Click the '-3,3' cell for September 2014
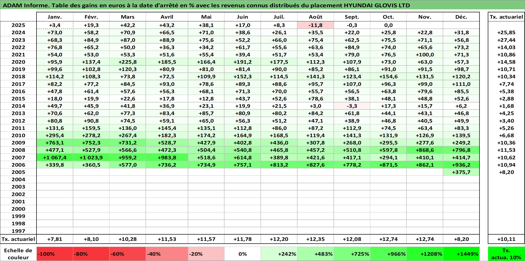Image resolution: width=525 pixels, height=261 pixels. [x=352, y=106]
